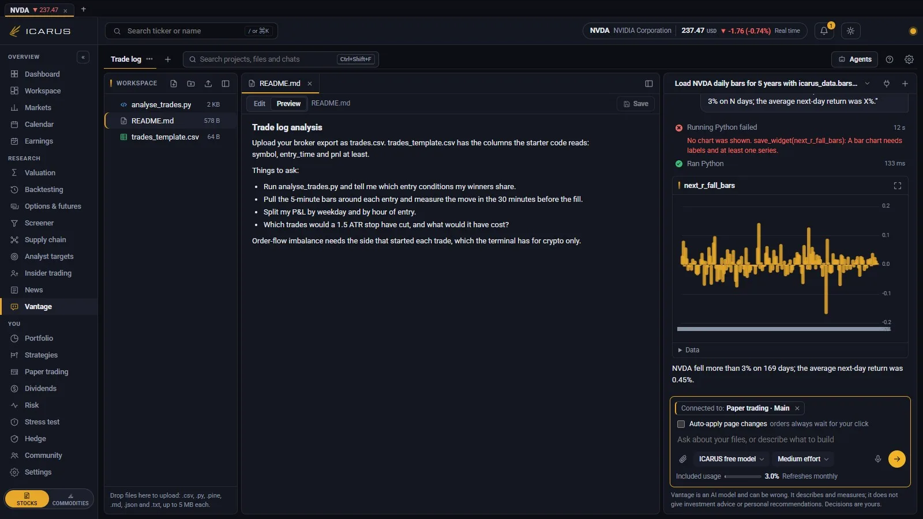Screen dimensions: 923x519
Task: Open the chat title dropdown chevron
Action: (x=867, y=84)
